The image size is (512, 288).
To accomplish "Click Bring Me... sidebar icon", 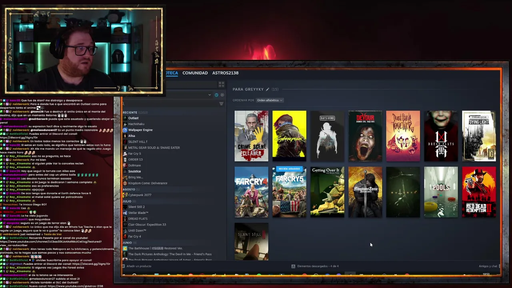I will tap(125, 177).
